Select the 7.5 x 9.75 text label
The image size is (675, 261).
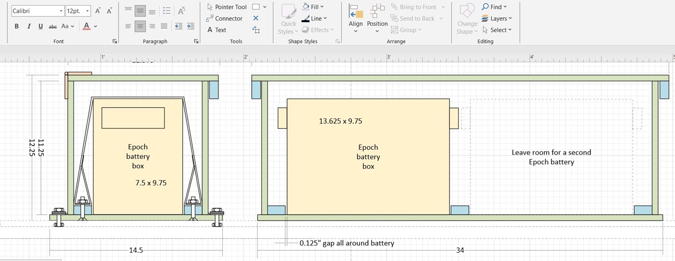tap(151, 183)
